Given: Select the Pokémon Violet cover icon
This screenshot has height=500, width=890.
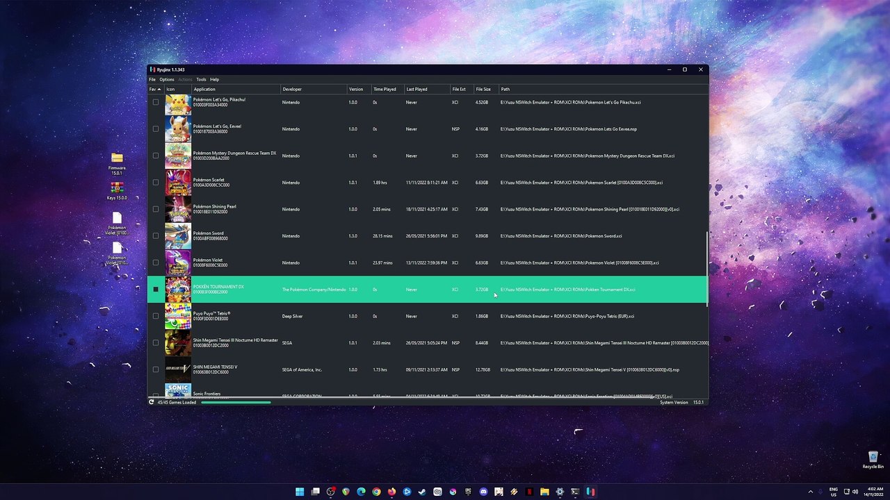Looking at the screenshot, I should pyautogui.click(x=178, y=262).
